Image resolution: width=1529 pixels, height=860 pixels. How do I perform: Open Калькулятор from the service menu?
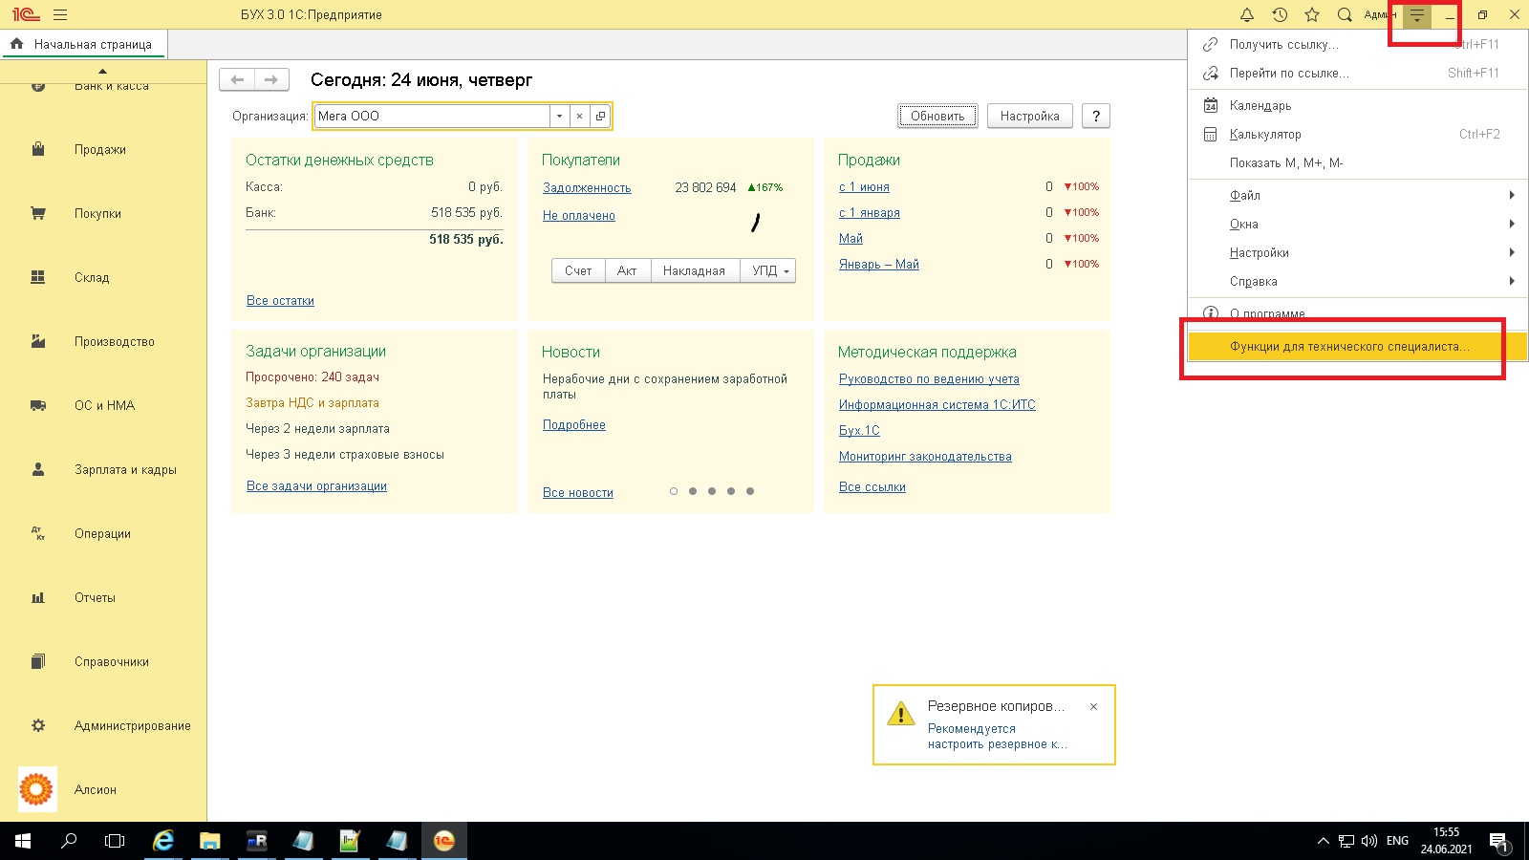click(1357, 135)
